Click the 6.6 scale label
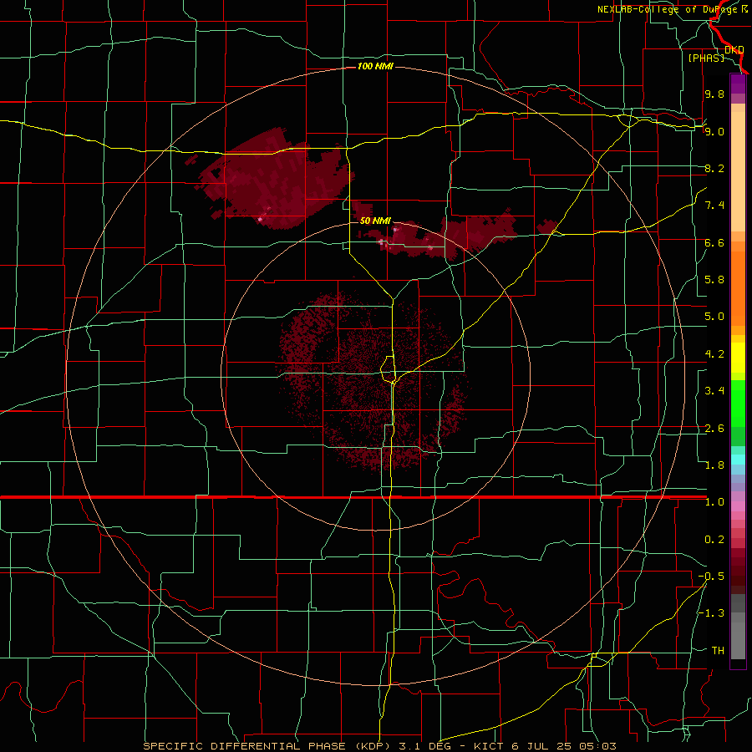Image resolution: width=752 pixels, height=752 pixels. click(714, 242)
